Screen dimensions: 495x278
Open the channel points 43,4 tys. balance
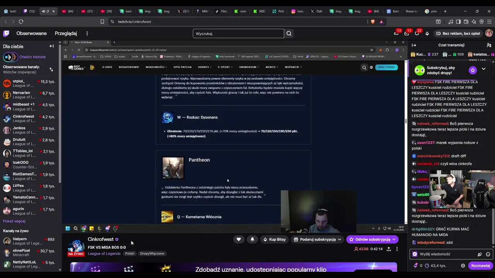tap(435, 266)
